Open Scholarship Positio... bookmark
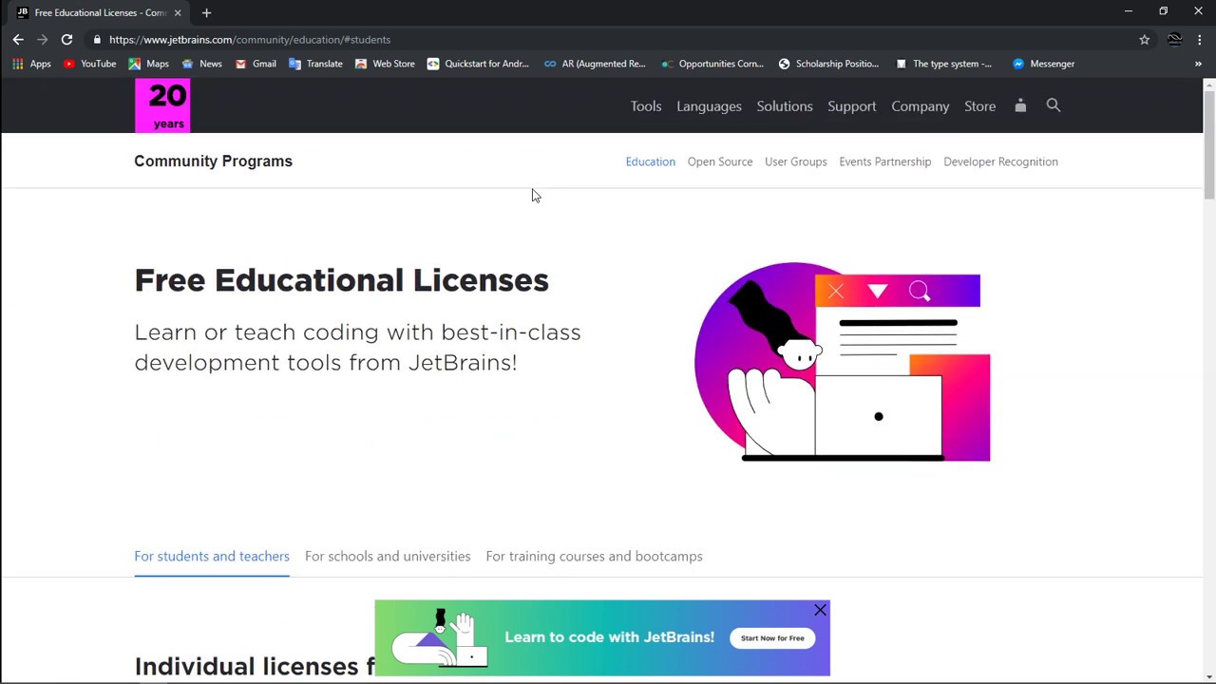 828,64
